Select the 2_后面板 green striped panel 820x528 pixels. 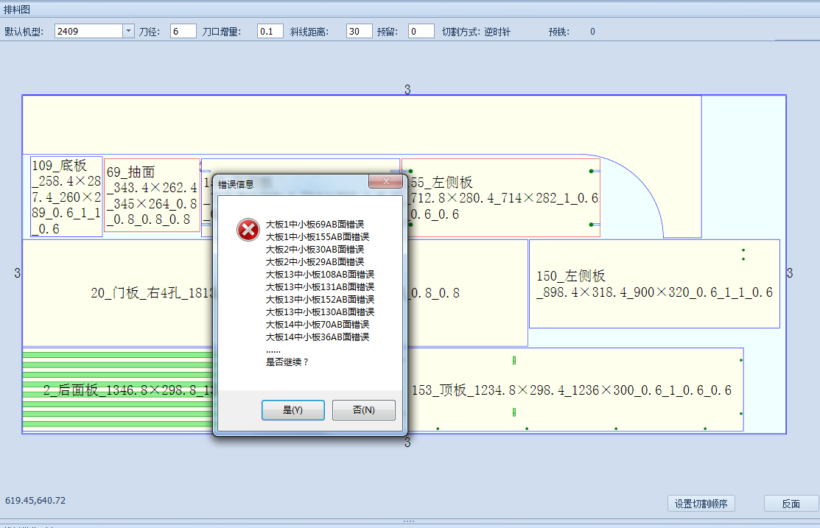click(118, 390)
